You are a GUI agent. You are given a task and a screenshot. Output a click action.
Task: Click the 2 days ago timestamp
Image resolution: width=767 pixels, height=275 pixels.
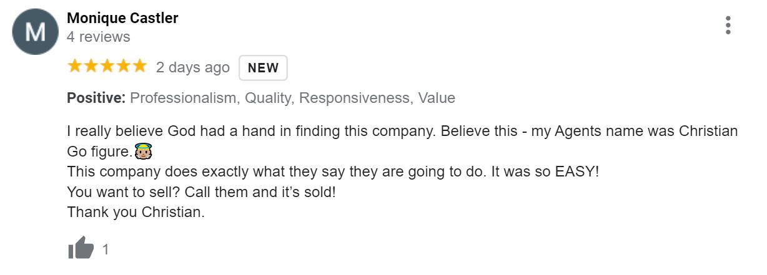point(193,67)
